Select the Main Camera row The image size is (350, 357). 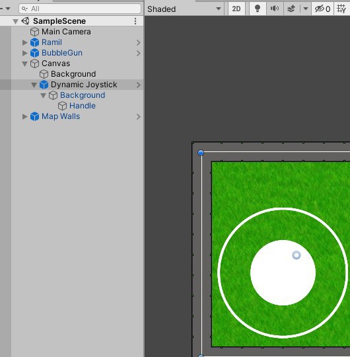pyautogui.click(x=71, y=32)
